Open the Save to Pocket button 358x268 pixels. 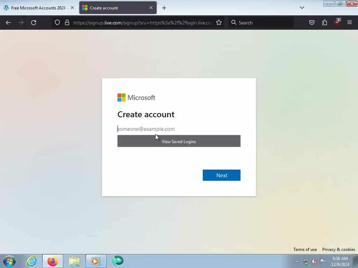click(312, 22)
